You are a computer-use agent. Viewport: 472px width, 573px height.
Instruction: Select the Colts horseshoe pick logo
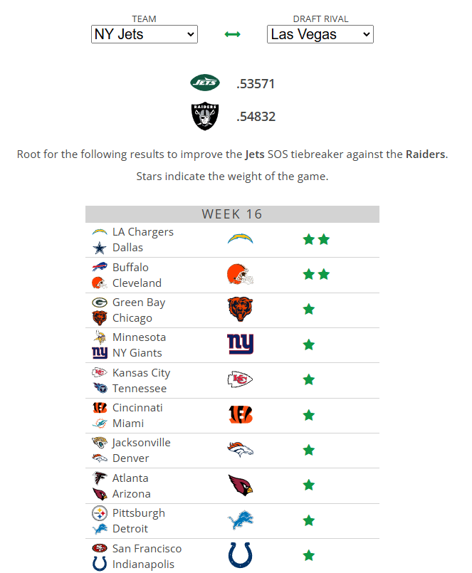click(x=241, y=555)
